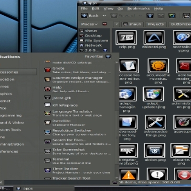Click the applications menu search field
Viewport: 191px width, 191px height.
click(x=57, y=182)
